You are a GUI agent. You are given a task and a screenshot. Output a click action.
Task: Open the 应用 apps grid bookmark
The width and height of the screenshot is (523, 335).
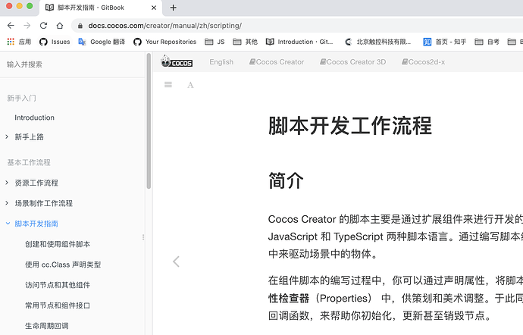point(19,42)
